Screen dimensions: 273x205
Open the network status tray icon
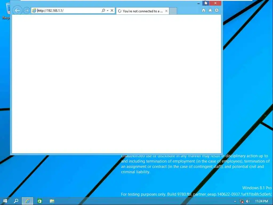pos(242,201)
